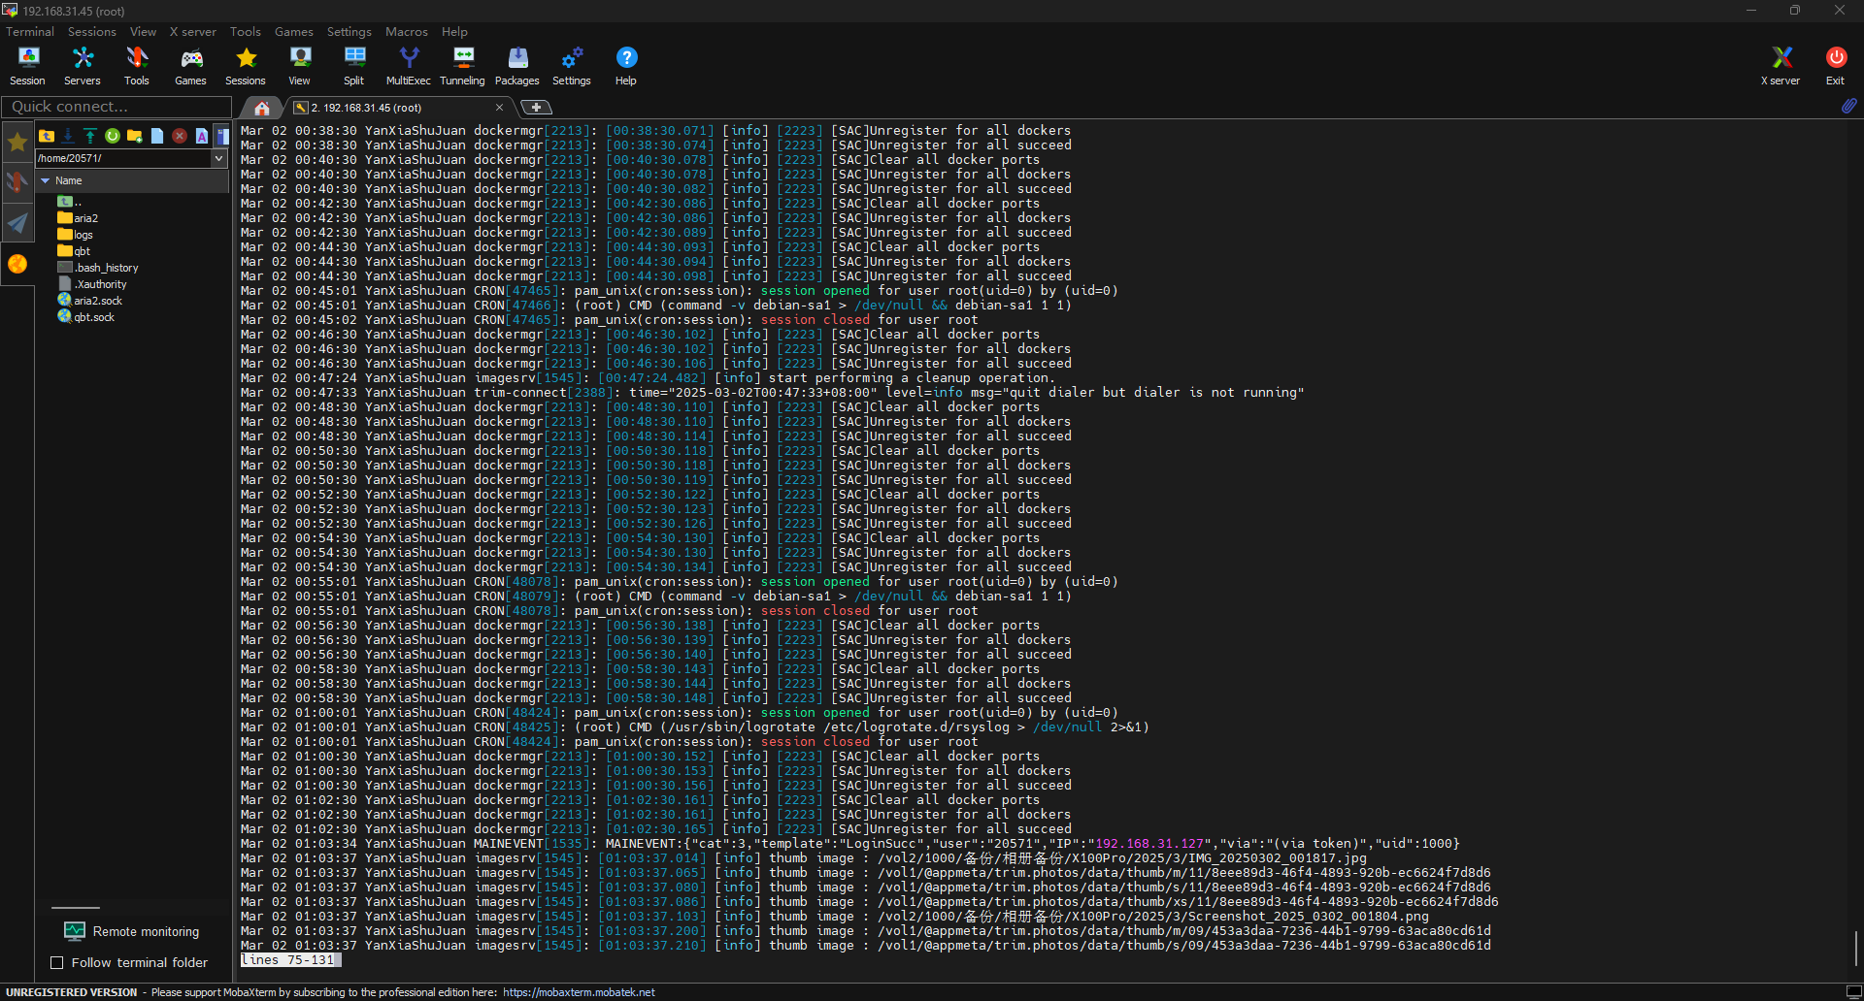The width and height of the screenshot is (1864, 1001).
Task: Open the Sessions star sidebar tab
Action: coord(17,143)
